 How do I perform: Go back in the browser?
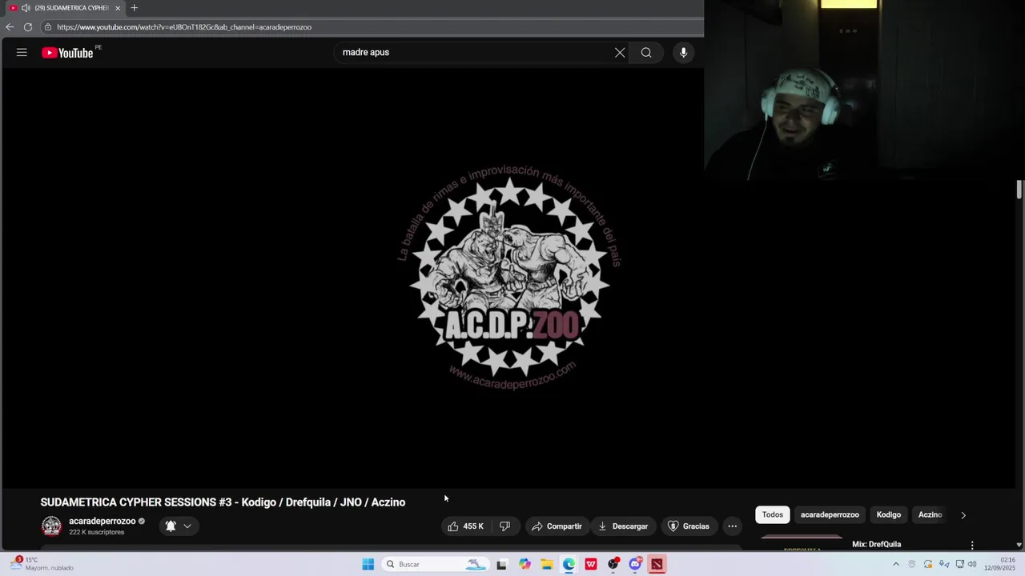[x=10, y=27]
